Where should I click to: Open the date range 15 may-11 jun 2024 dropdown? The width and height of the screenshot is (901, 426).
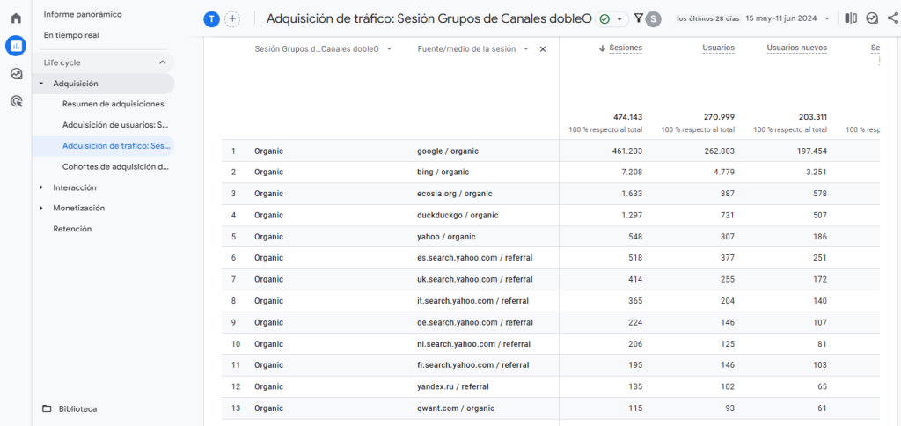(787, 18)
